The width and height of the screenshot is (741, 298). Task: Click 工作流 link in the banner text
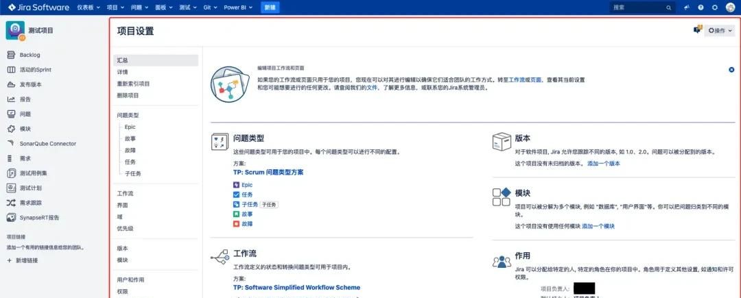coord(517,80)
